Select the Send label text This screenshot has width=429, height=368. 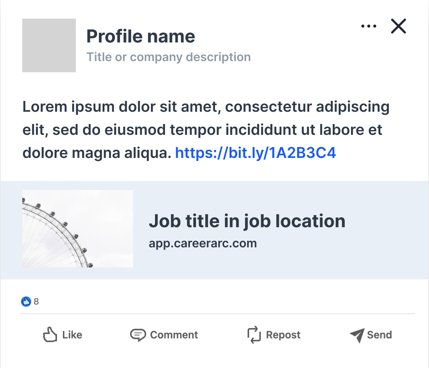click(380, 335)
